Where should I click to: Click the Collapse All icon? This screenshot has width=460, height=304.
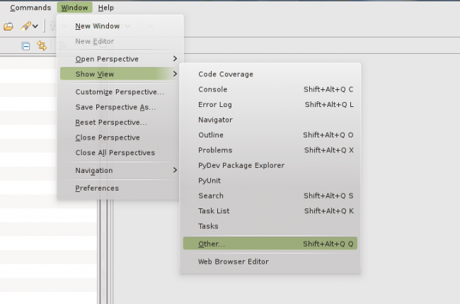click(x=26, y=45)
